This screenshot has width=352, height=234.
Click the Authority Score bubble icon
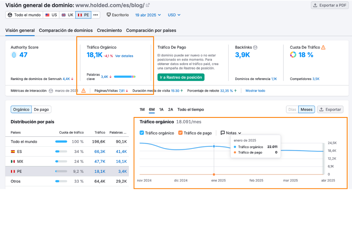pos(14,55)
